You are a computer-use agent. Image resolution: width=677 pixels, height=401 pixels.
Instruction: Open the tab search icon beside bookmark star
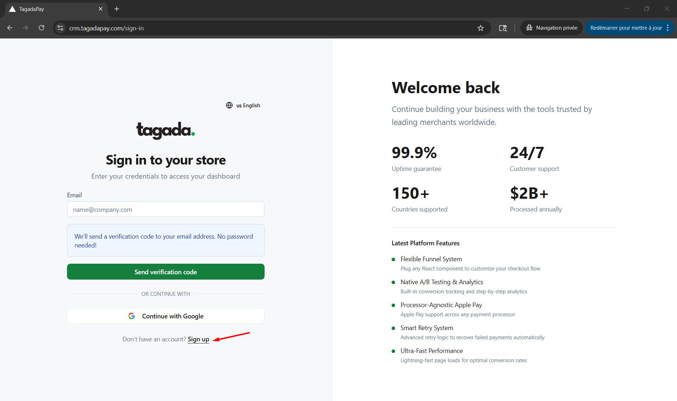click(503, 28)
